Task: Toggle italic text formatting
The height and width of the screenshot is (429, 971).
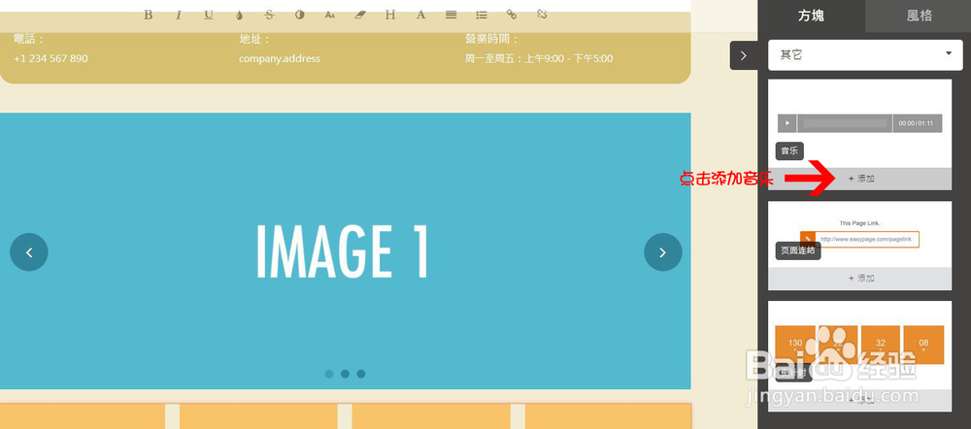Action: (179, 15)
